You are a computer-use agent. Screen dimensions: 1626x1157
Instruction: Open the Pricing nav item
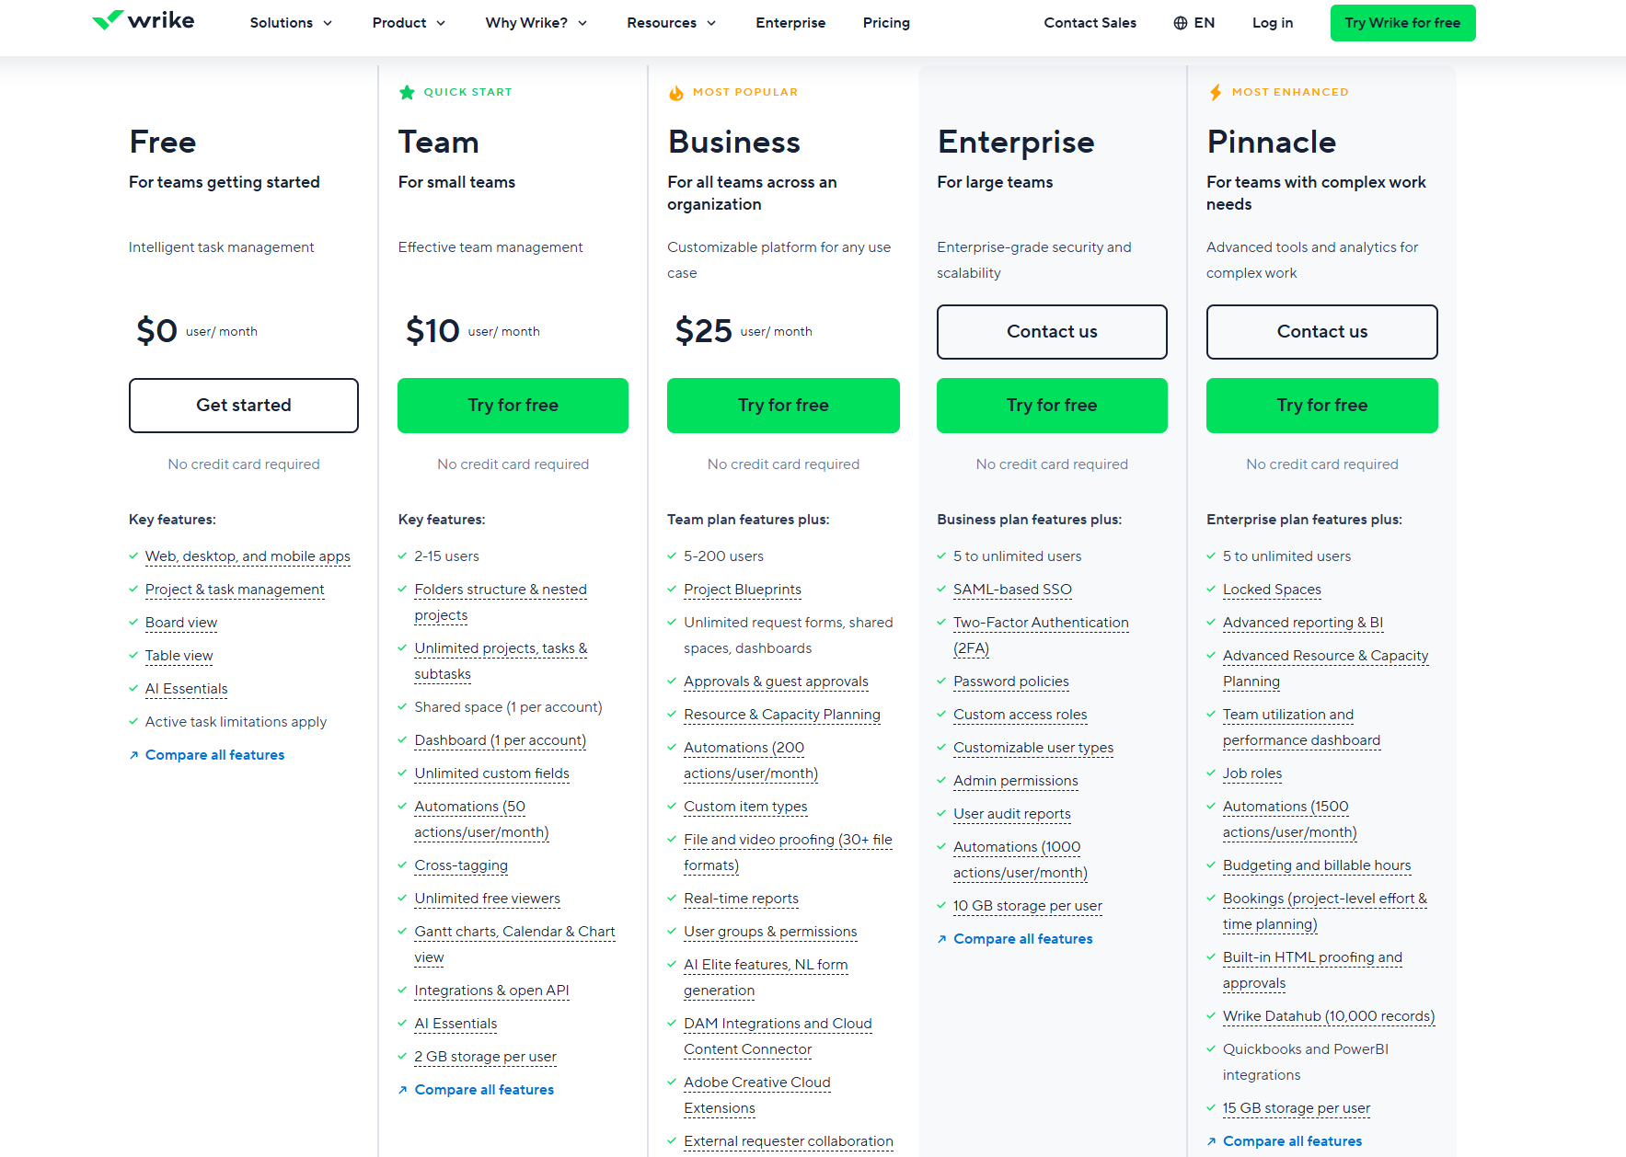[886, 23]
